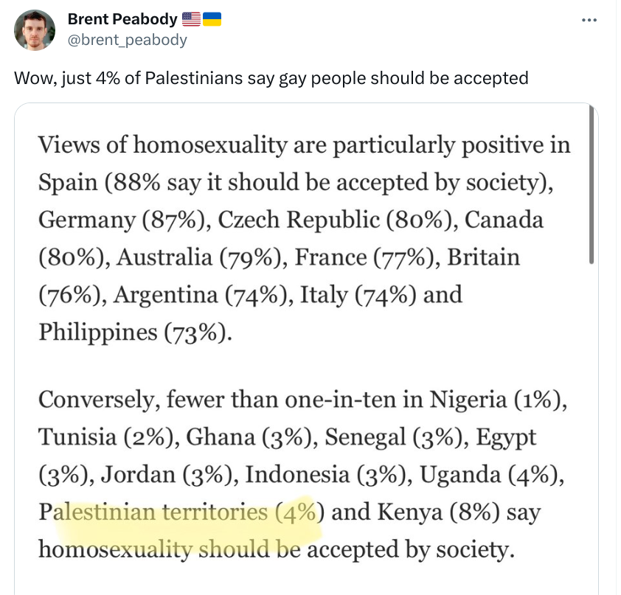Click highlighted 'Palestinian territories (4%)' text
Screen dimensions: 621x595
(x=178, y=512)
